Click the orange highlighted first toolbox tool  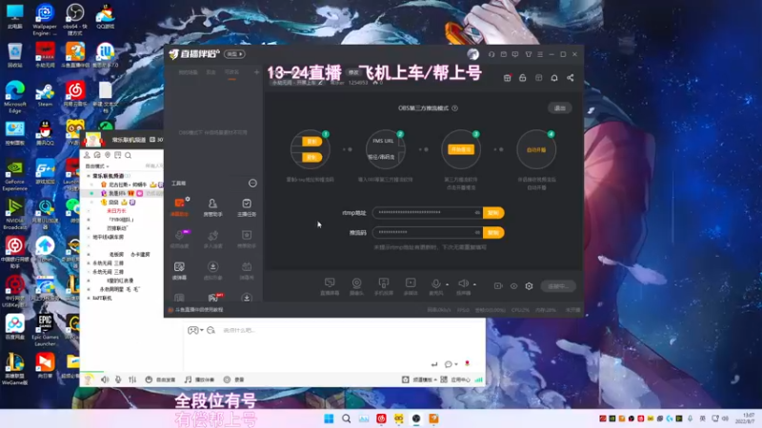(179, 207)
